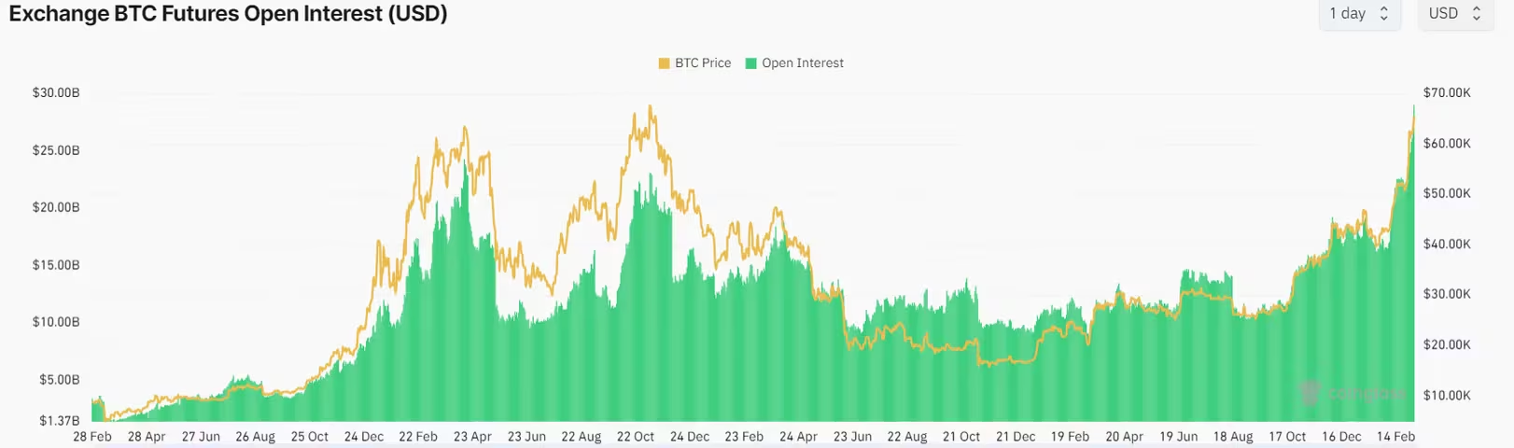This screenshot has width=1514, height=448.
Task: Toggle the Open Interest legend label
Action: coord(802,63)
